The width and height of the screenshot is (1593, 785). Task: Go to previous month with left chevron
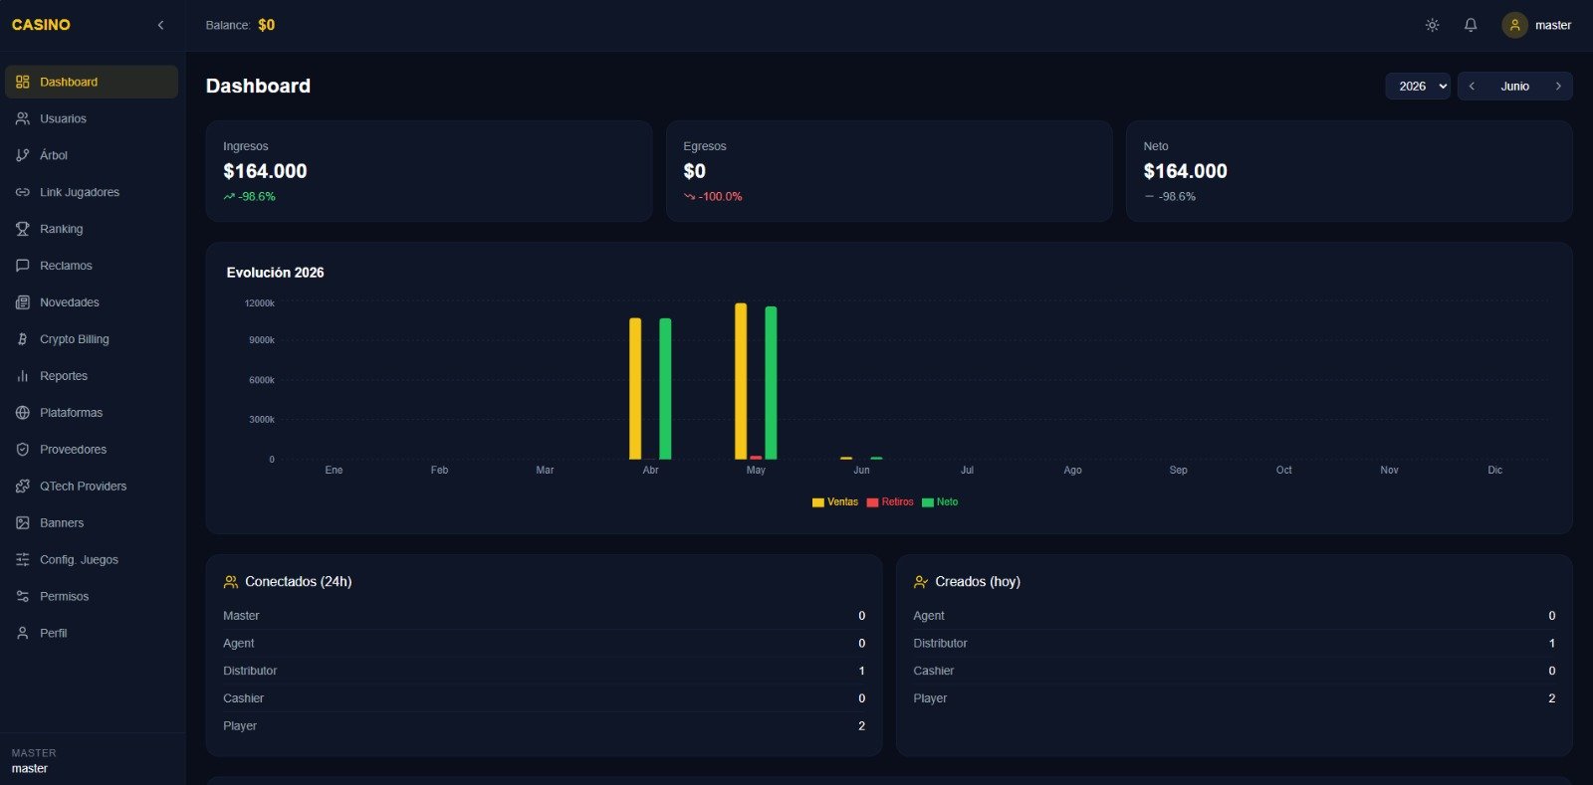1472,86
